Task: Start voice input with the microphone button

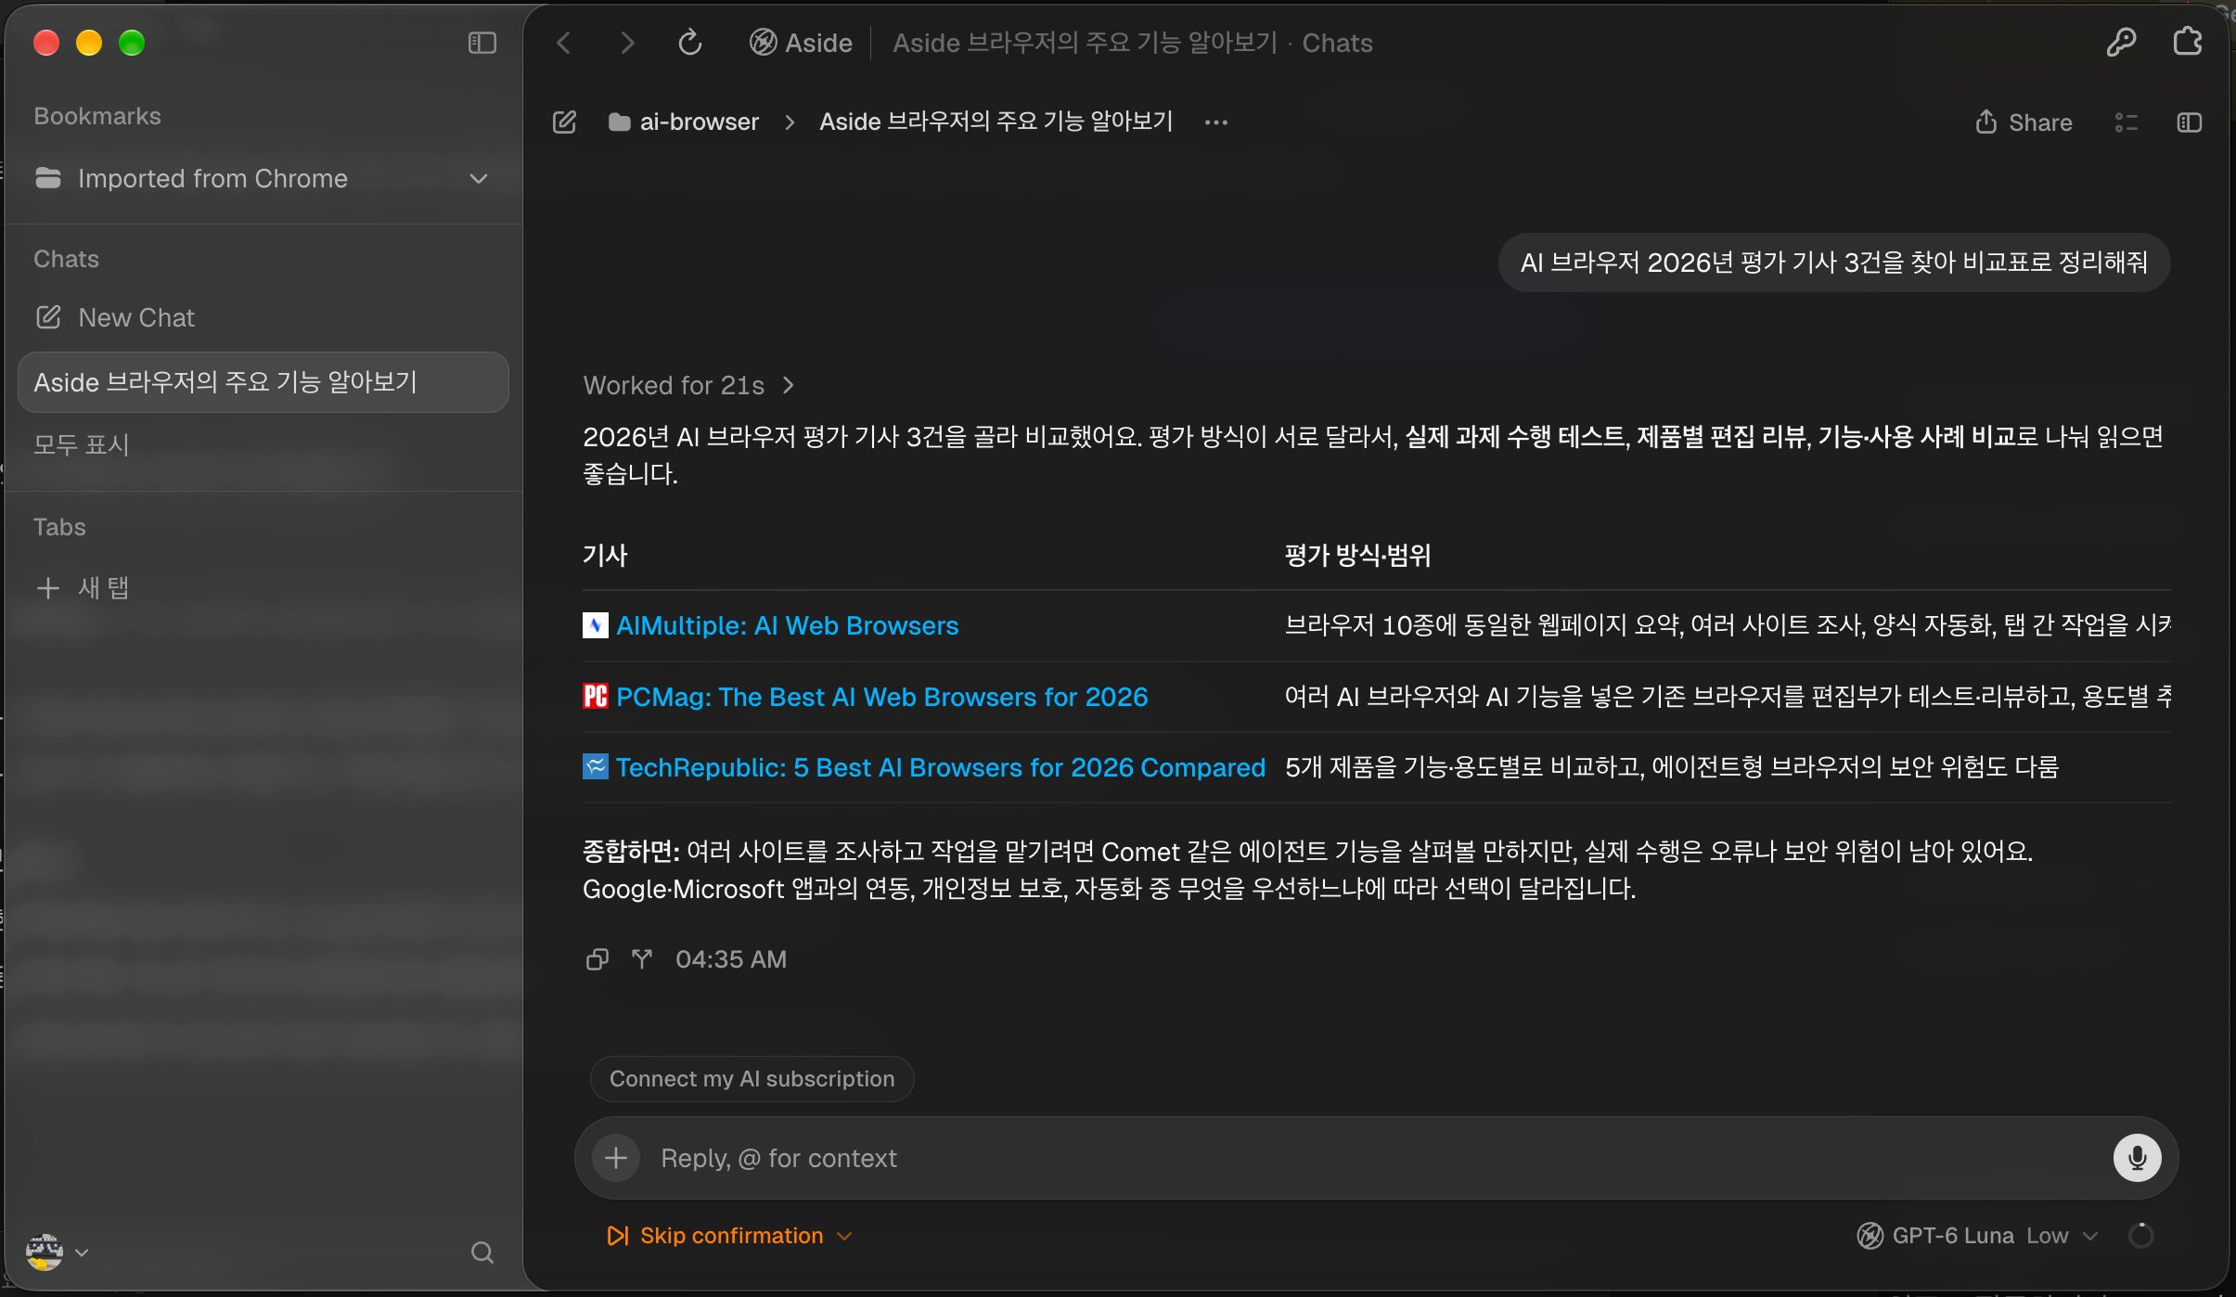Action: 2137,1157
